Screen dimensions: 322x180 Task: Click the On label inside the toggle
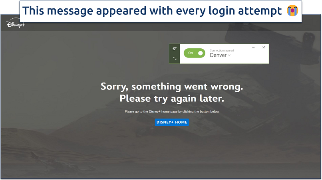pyautogui.click(x=191, y=53)
